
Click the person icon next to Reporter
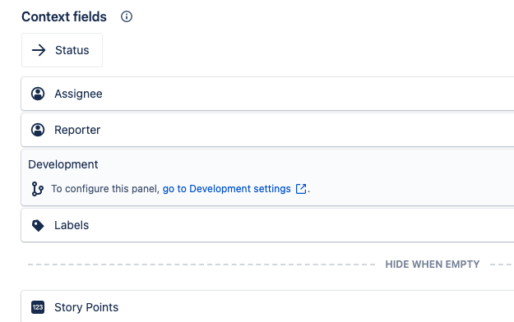coord(38,130)
